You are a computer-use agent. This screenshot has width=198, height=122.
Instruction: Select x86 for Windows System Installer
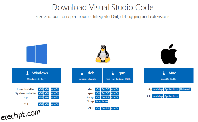click(x=47, y=93)
